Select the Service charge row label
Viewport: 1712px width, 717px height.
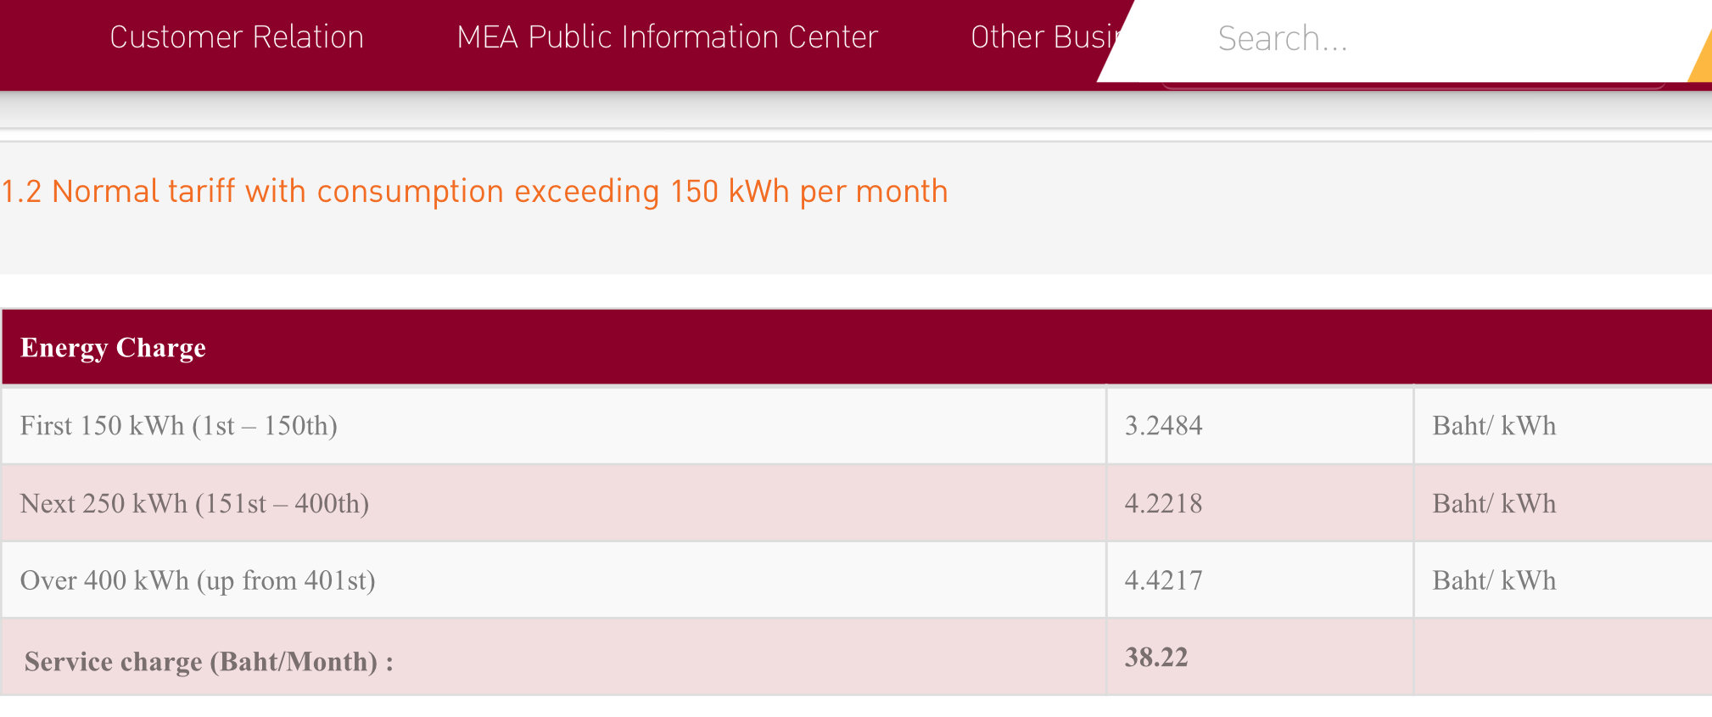[x=209, y=662]
